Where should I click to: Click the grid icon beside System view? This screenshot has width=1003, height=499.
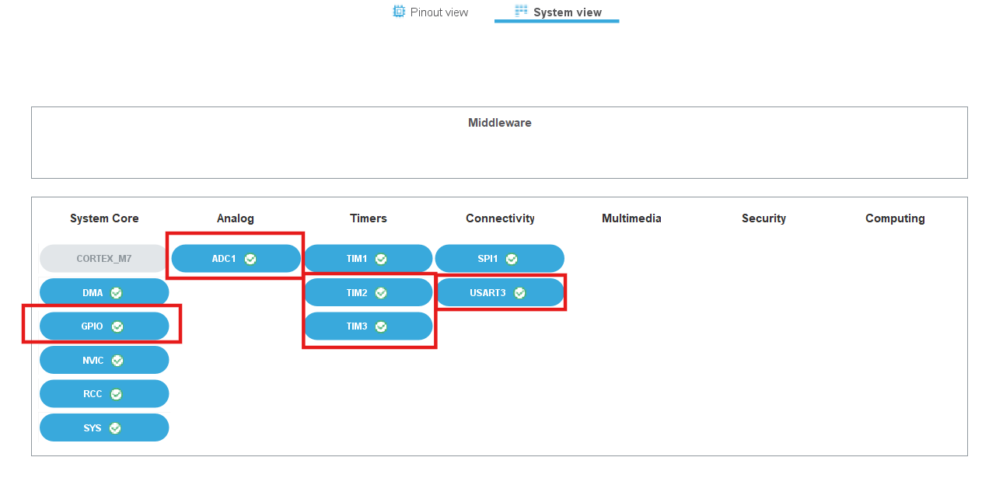521,12
